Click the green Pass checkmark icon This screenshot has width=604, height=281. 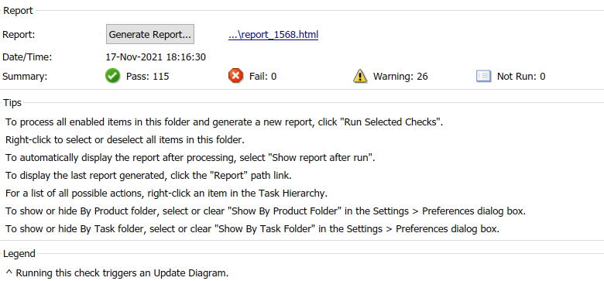(x=112, y=76)
